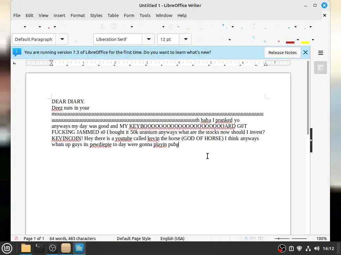
Task: Dismiss the version 7.3 info bar
Action: (x=305, y=52)
